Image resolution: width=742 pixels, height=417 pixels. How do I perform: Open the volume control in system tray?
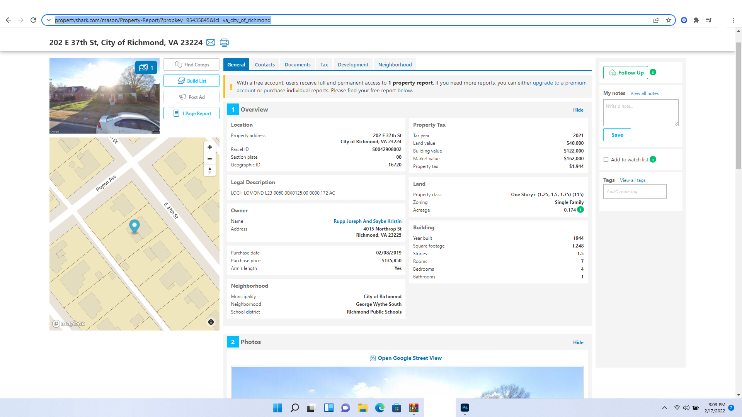pos(686,408)
